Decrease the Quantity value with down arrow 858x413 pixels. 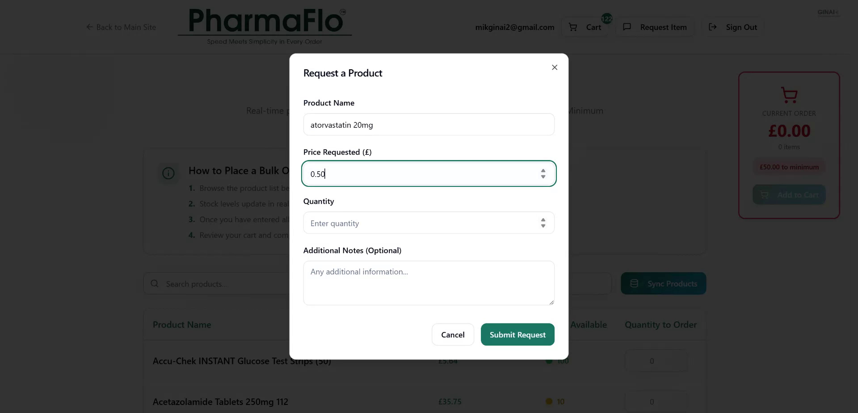click(x=543, y=226)
